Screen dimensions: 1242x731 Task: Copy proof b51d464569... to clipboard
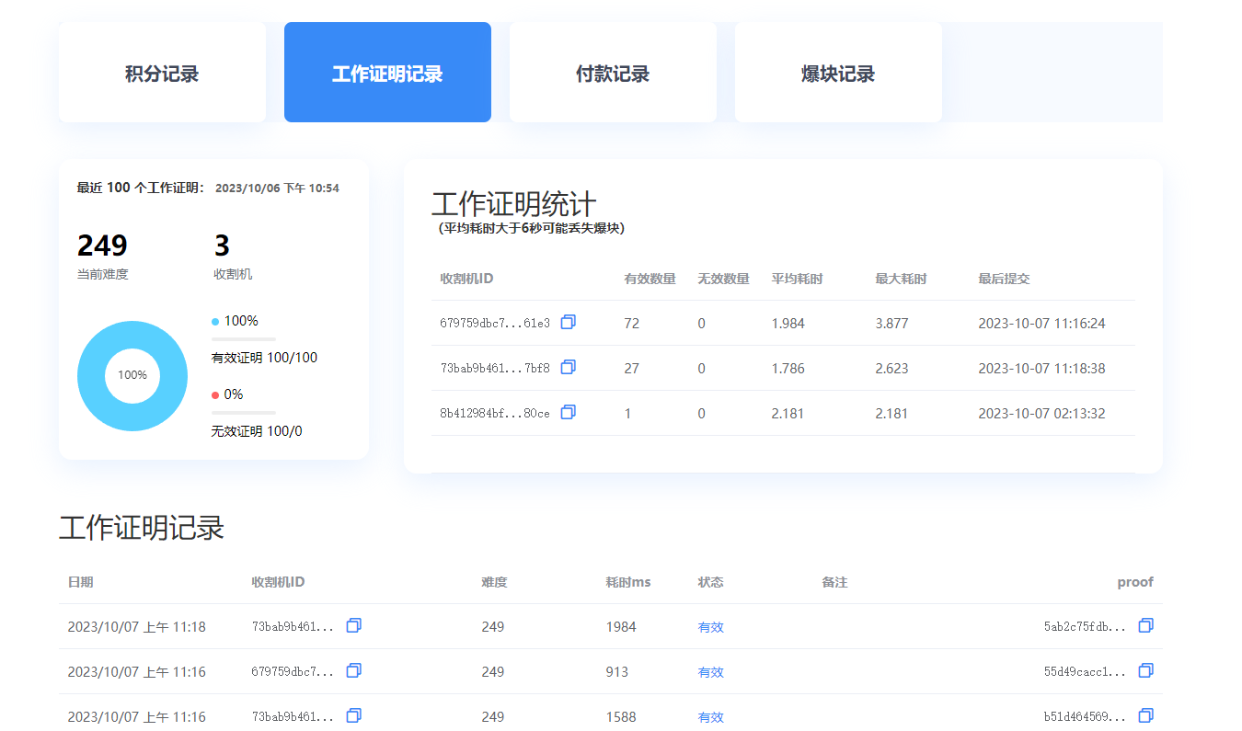click(x=1145, y=715)
